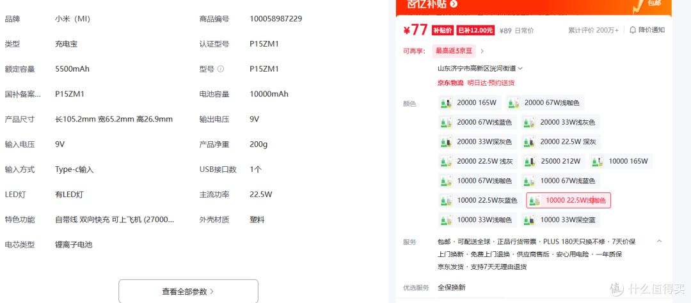This screenshot has width=691, height=303.
Task: Click thumbnail icon of 25000 212W option
Action: [530, 162]
